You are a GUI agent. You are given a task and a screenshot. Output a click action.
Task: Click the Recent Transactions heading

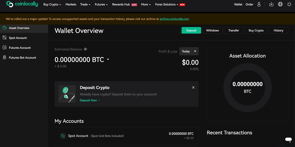pos(229,133)
